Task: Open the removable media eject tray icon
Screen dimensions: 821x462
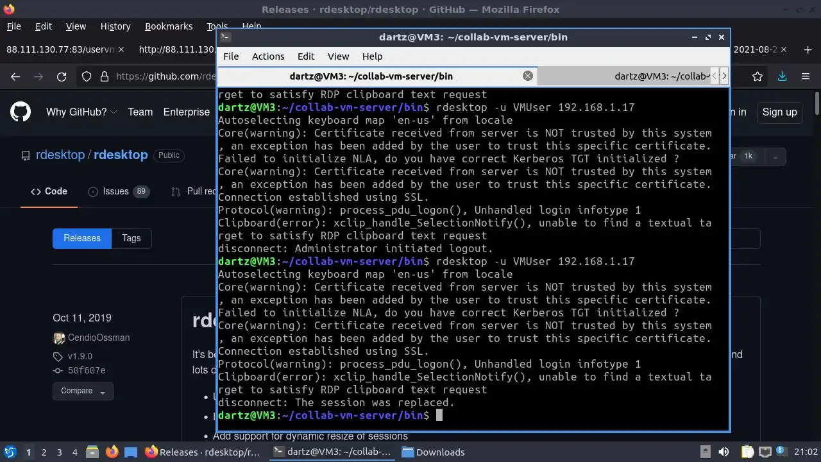Action: click(705, 452)
